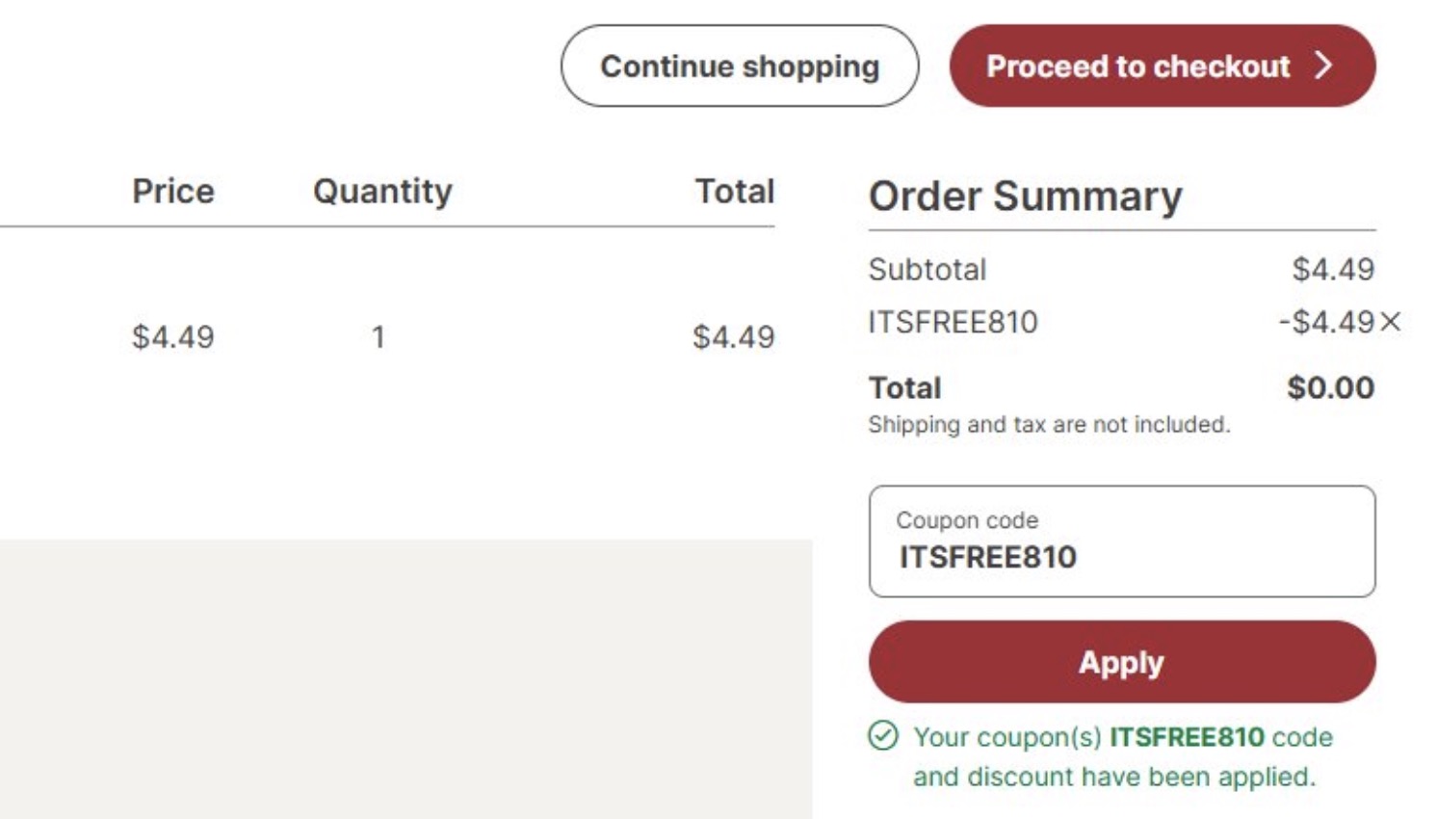Viewport: 1437px width, 819px height.
Task: Click the Price column header
Action: [x=174, y=191]
